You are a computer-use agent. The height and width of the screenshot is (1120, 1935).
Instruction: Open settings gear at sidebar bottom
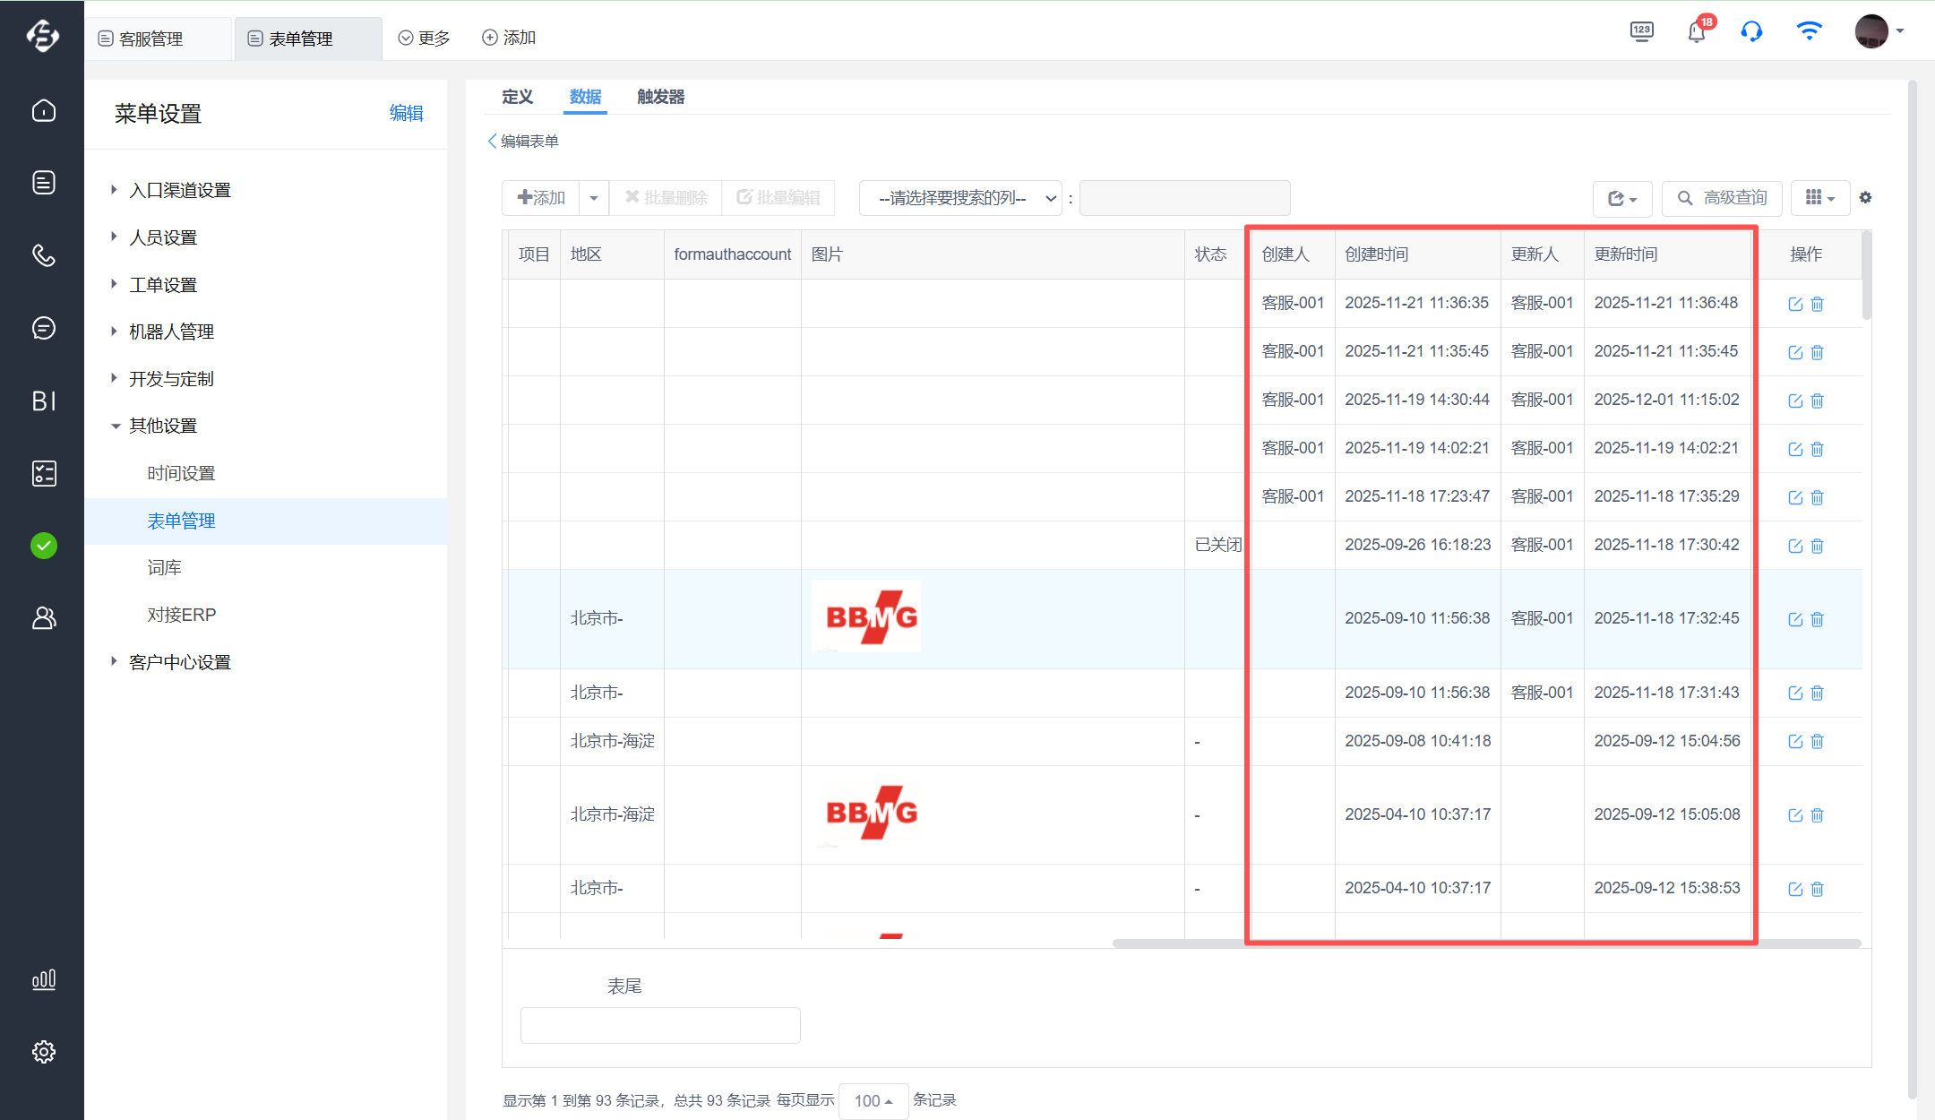43,1051
